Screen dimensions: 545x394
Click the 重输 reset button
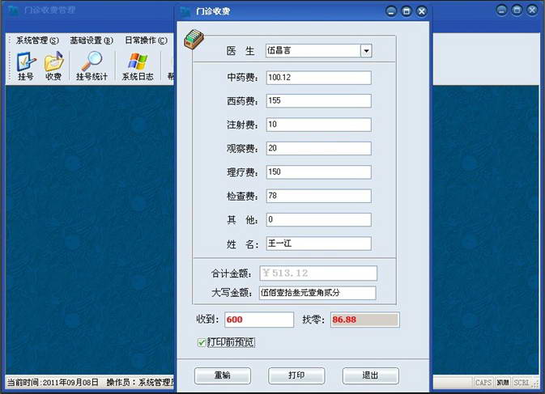pyautogui.click(x=223, y=375)
